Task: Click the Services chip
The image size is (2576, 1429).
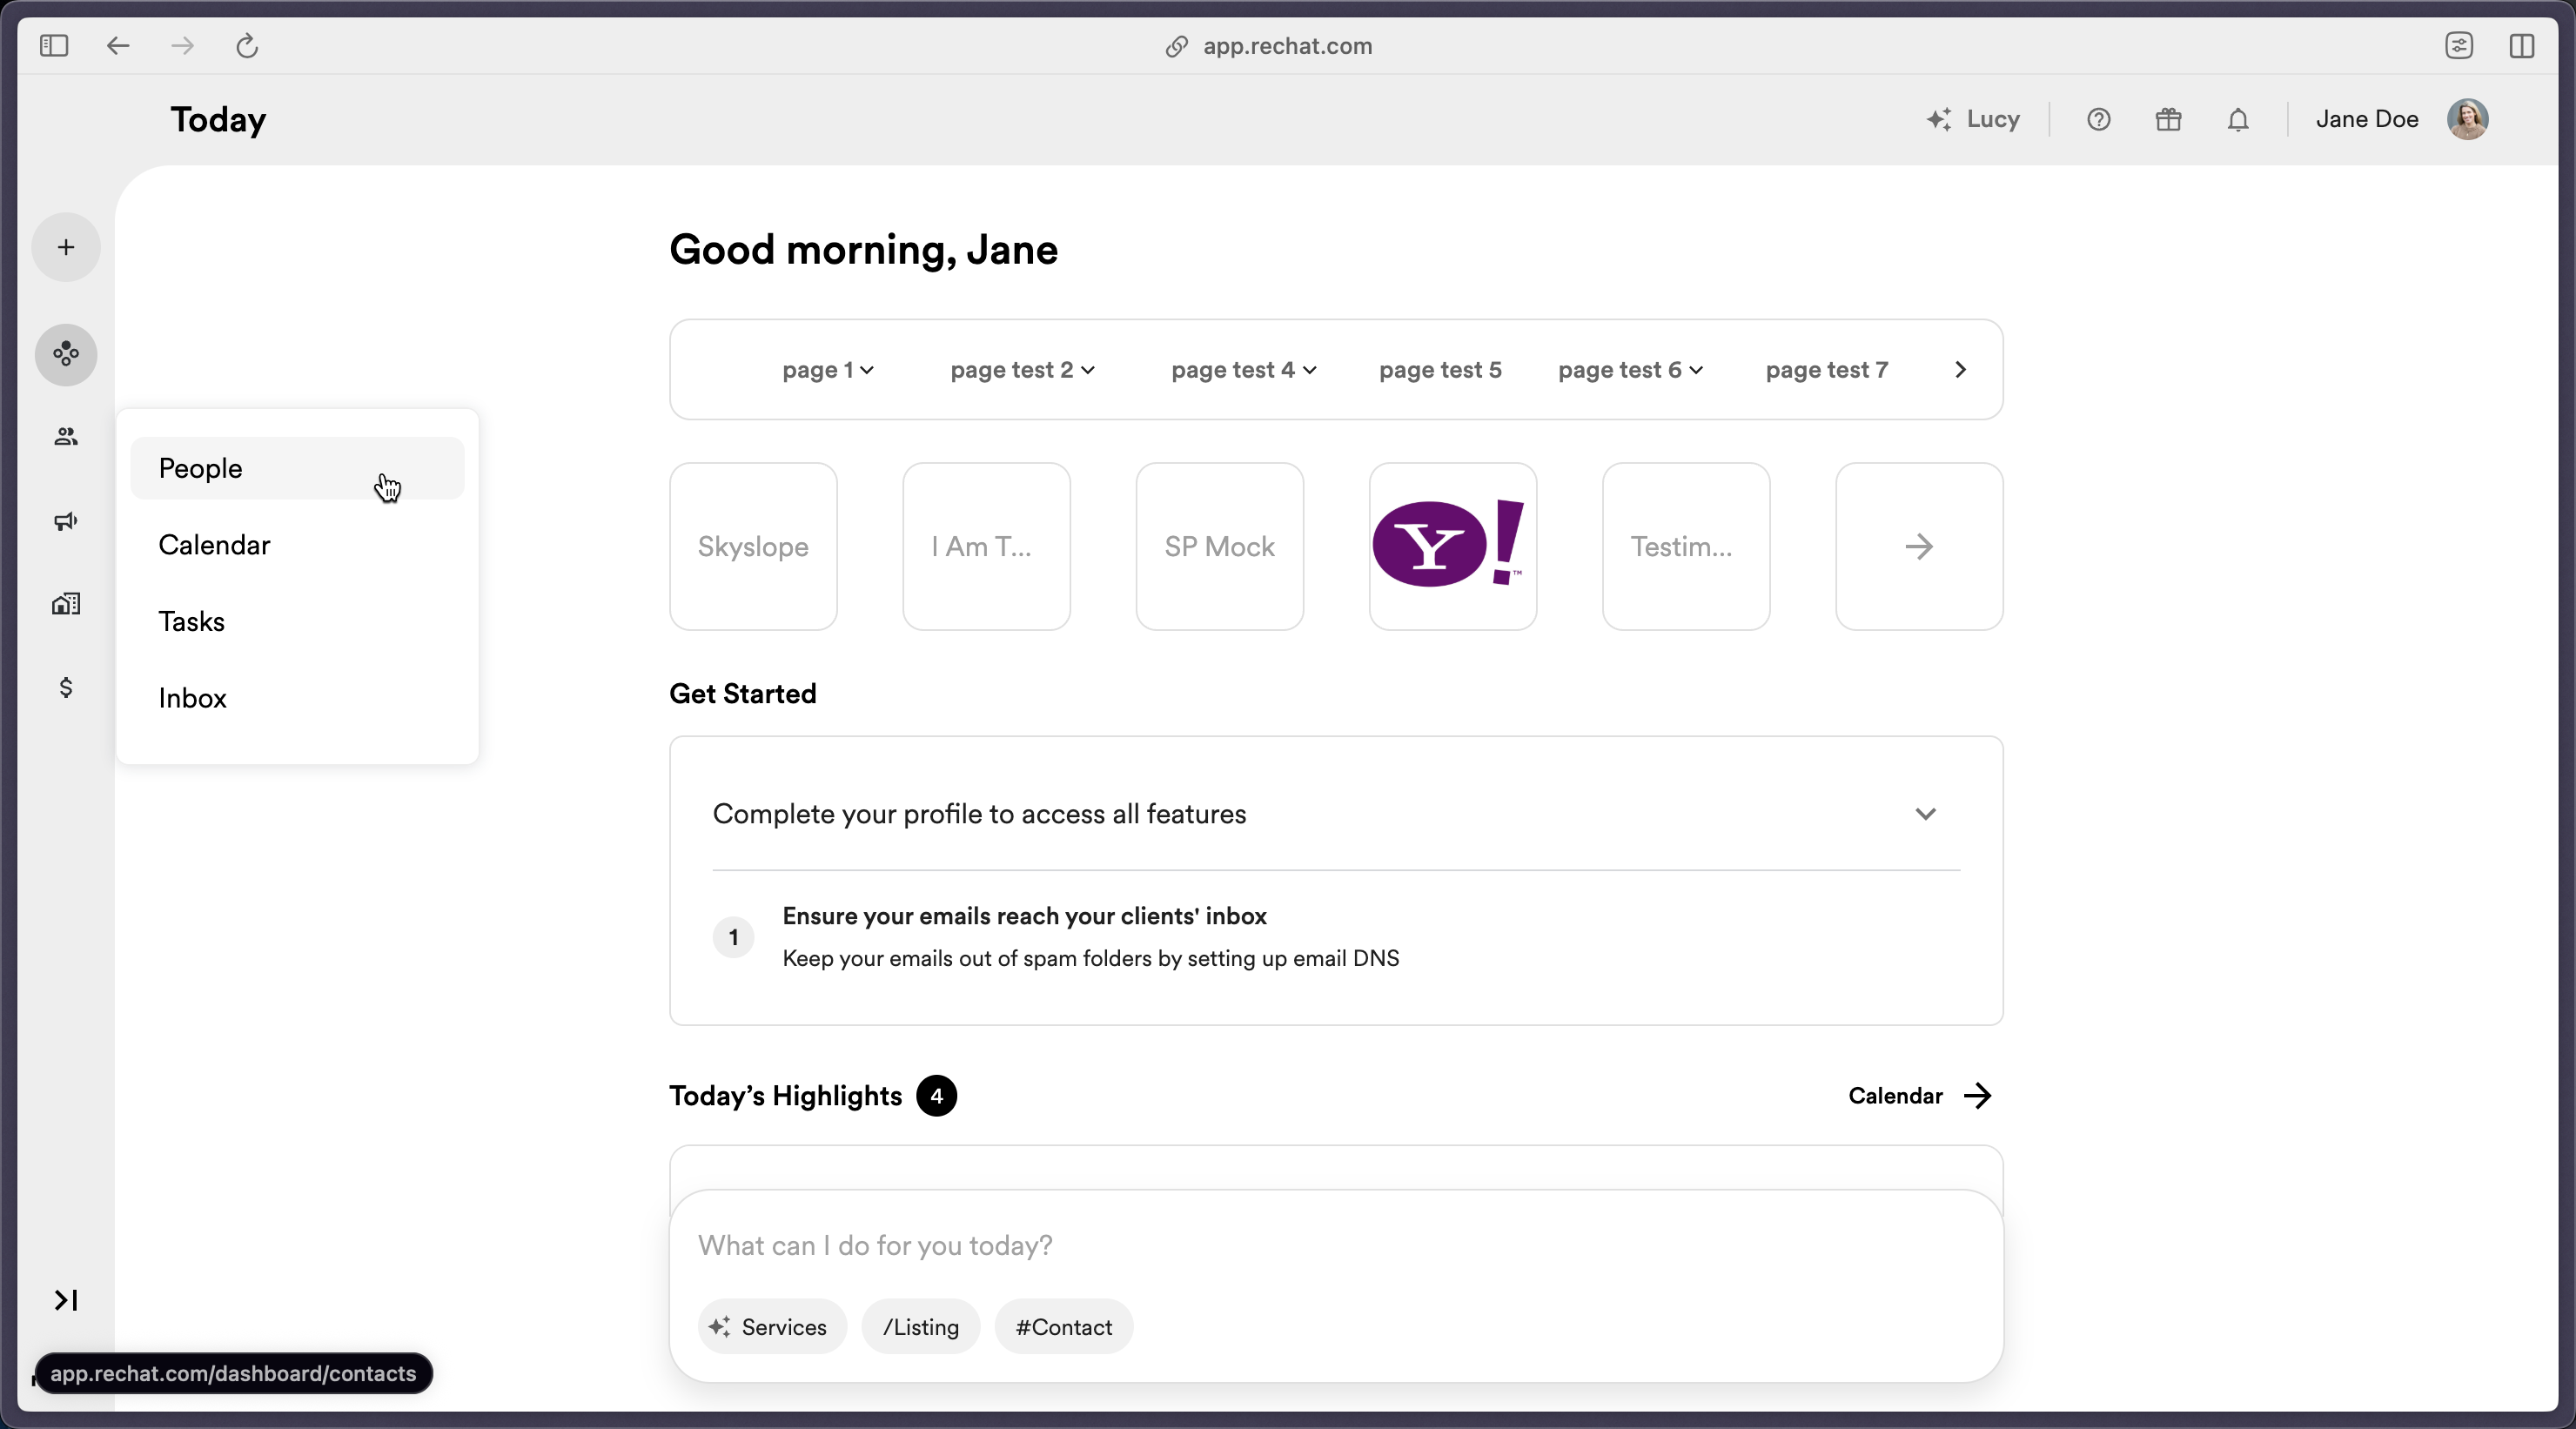Action: 771,1327
